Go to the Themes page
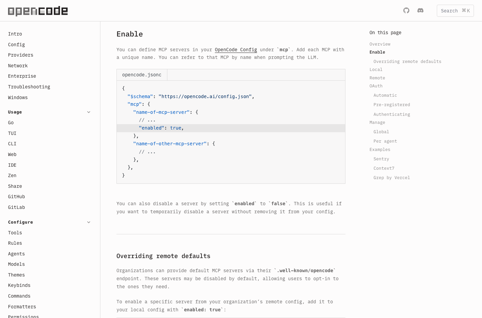482x318 pixels. pos(16,275)
